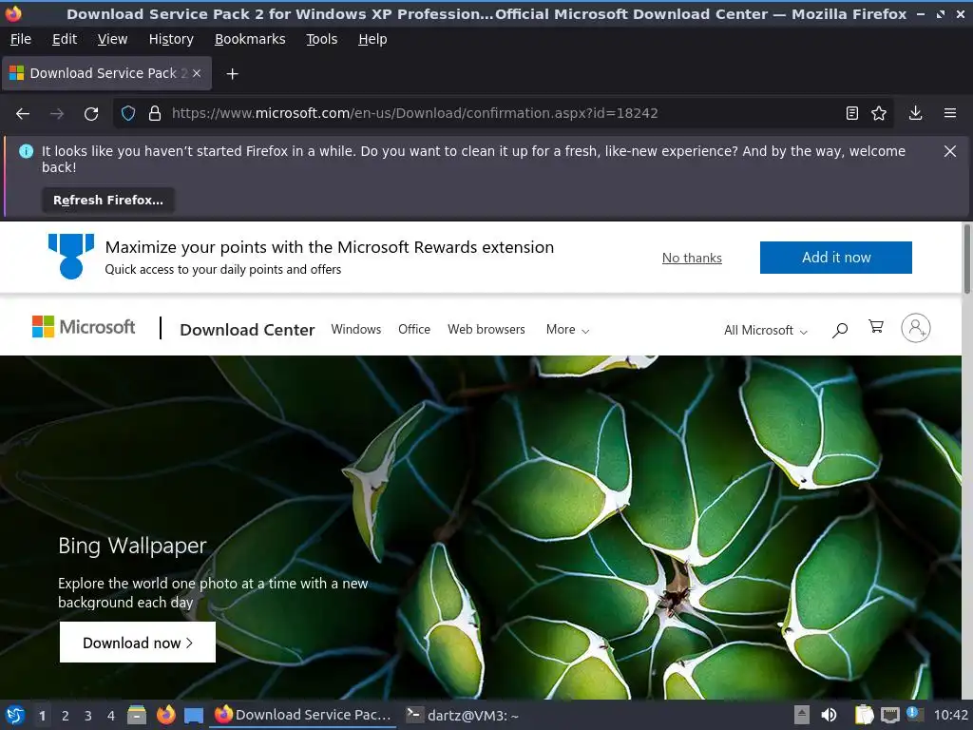Open a new tab with plus button
The width and height of the screenshot is (973, 730).
pos(232,74)
